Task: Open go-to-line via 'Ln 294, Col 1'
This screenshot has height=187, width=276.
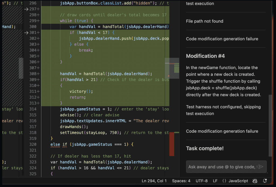Action: click(154, 181)
